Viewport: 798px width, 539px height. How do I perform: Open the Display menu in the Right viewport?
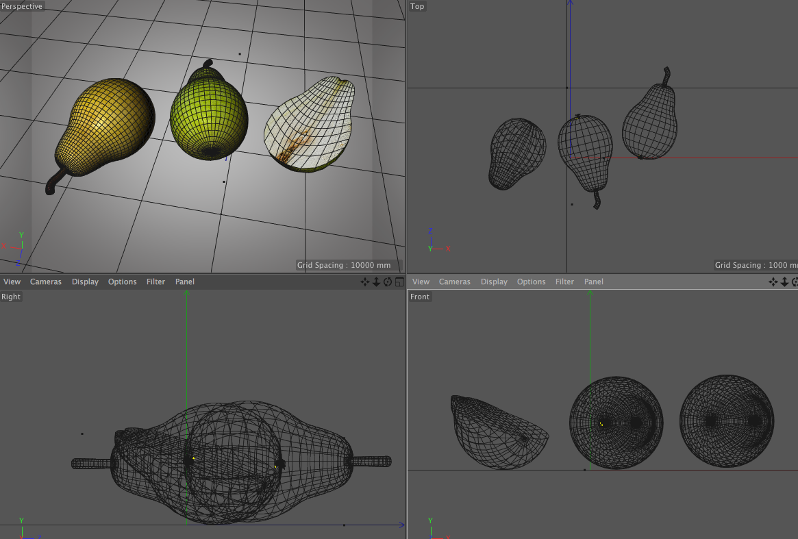(x=85, y=281)
